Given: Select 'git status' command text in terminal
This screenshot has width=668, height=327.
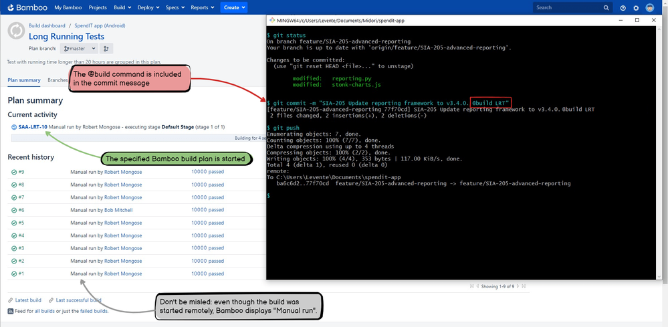Looking at the screenshot, I should [290, 35].
